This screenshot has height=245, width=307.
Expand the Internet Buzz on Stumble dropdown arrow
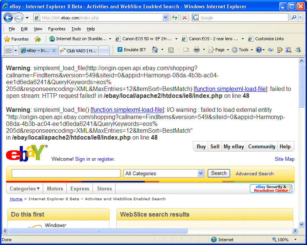110,39
